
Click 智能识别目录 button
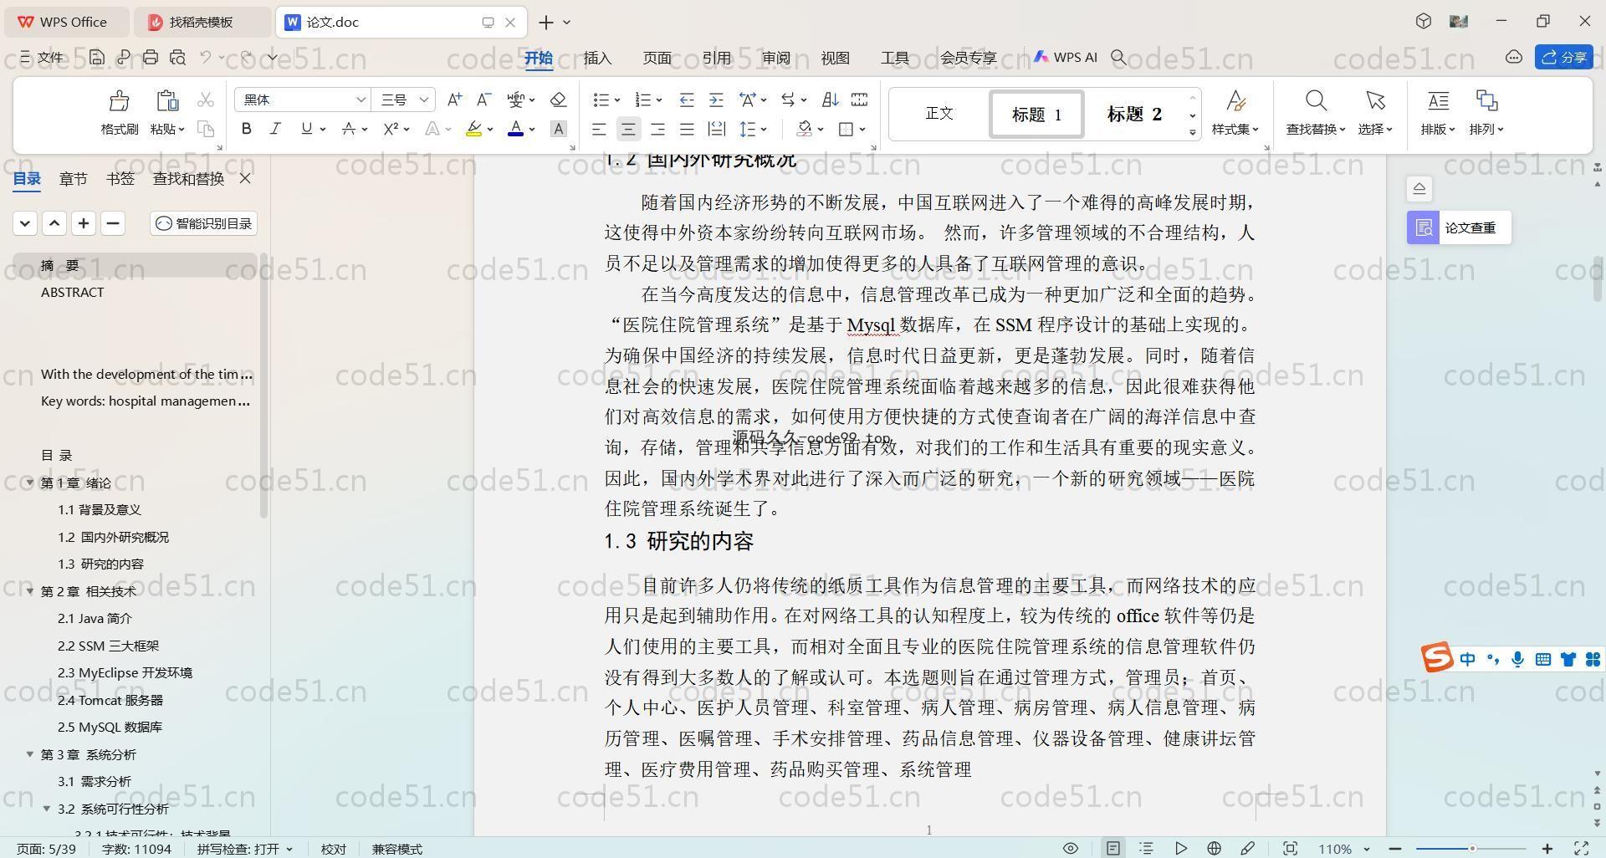[204, 223]
